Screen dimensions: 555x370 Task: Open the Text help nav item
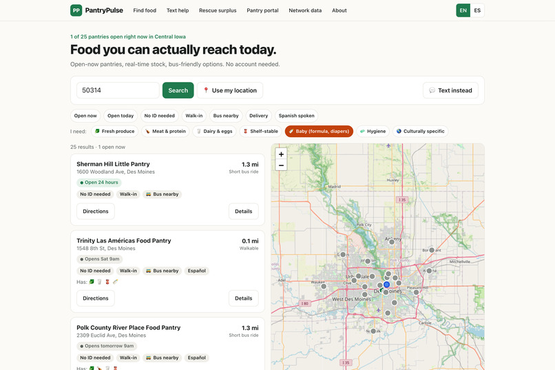tap(178, 10)
